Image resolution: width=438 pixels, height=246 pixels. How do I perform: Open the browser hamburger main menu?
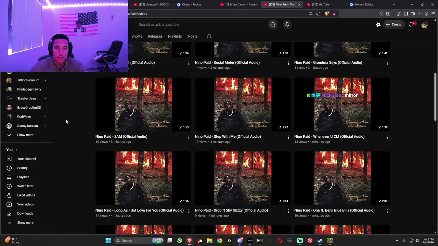click(x=433, y=14)
